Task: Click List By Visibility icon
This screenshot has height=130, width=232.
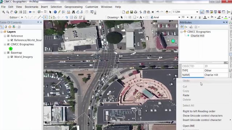Action: pyautogui.click(x=10, y=27)
